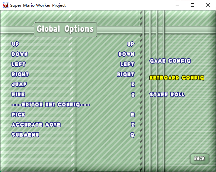Minimize the Super Mario Worker Project window

point(177,5)
